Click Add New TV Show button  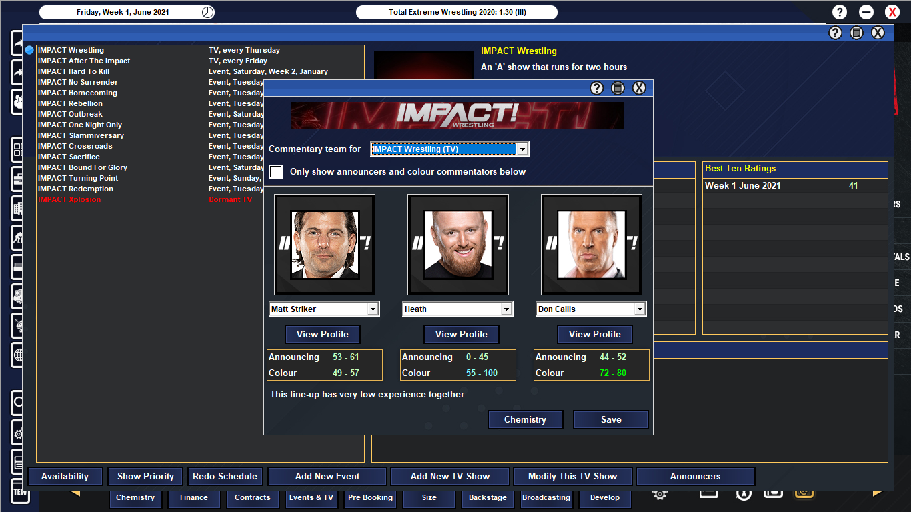pyautogui.click(x=450, y=476)
